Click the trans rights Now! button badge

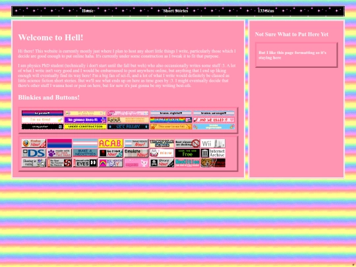136,143
